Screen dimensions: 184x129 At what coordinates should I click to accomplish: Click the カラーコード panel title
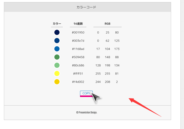[86, 7]
